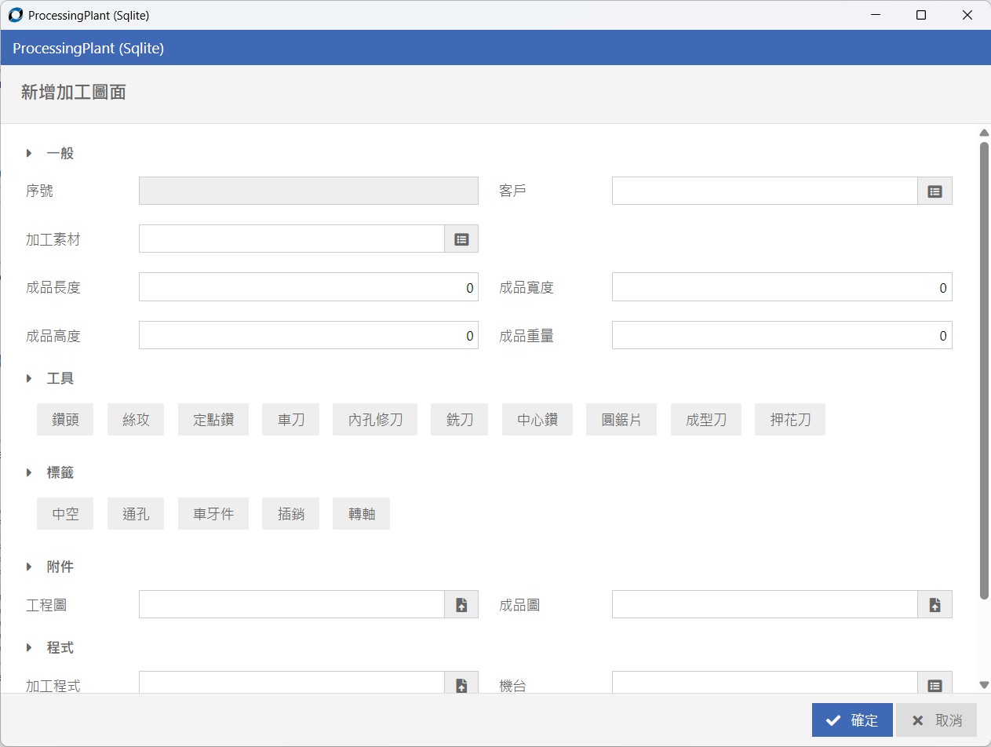The image size is (991, 747).
Task: Open the 機台 lookup list icon
Action: (x=935, y=683)
